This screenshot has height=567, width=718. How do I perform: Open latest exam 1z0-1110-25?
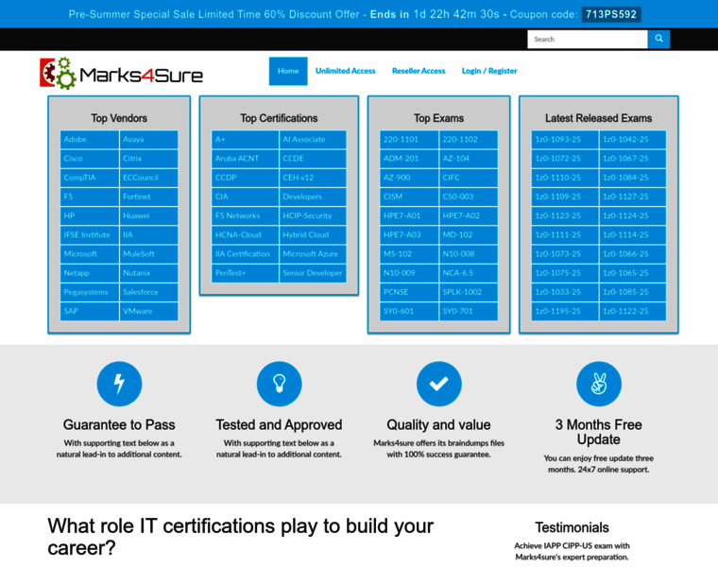tap(565, 178)
